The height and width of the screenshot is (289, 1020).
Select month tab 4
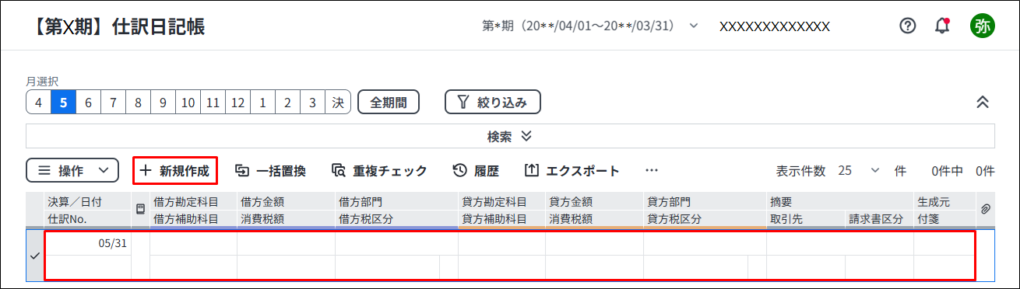tap(39, 102)
